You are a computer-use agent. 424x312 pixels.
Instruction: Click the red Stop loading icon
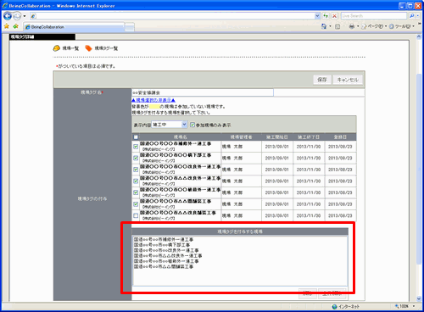334,16
